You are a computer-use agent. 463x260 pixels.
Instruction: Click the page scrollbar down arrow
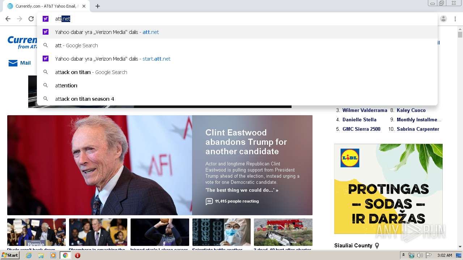click(x=460, y=247)
